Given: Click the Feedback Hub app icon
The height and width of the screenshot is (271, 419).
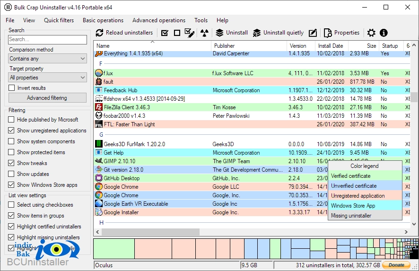Looking at the screenshot, I should [99, 90].
